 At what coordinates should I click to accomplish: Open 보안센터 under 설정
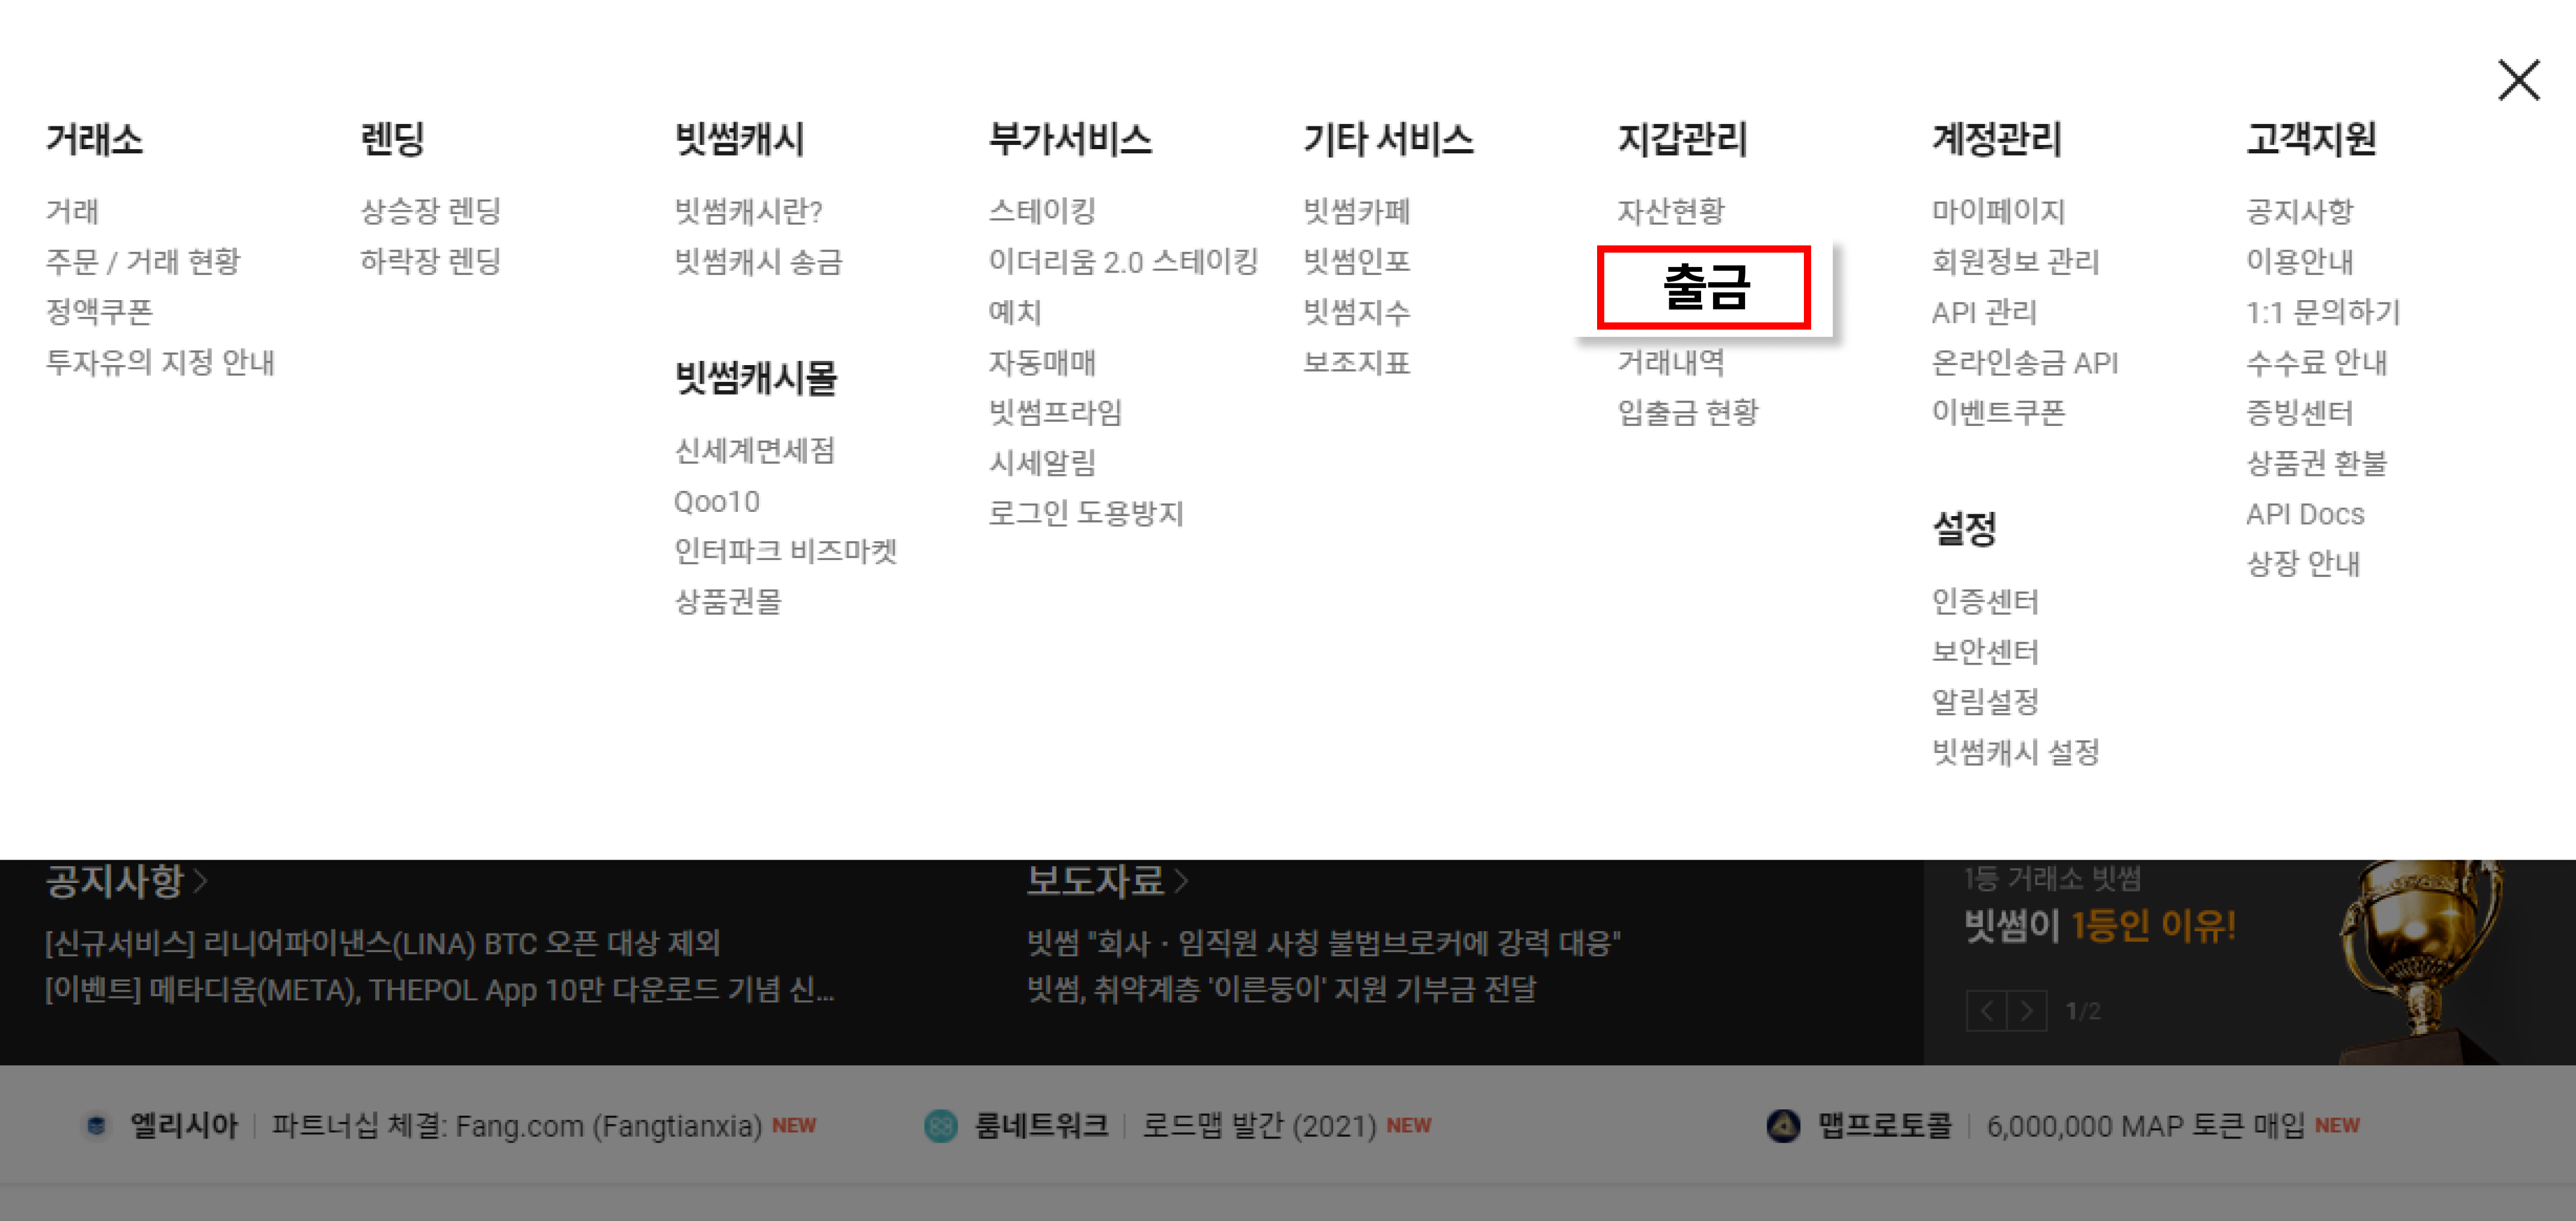[x=1984, y=652]
